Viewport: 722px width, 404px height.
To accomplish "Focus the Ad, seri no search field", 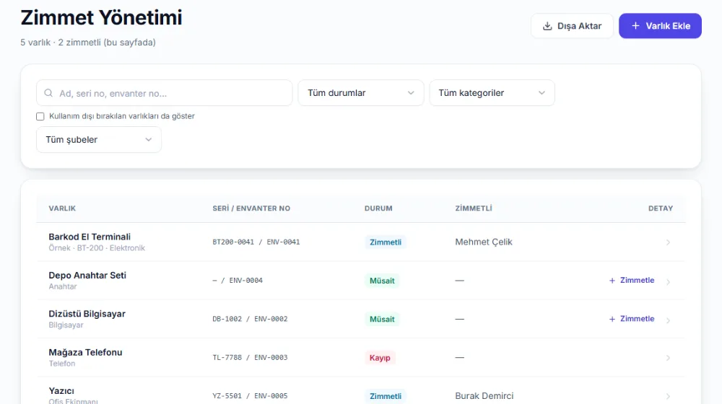I will (165, 93).
